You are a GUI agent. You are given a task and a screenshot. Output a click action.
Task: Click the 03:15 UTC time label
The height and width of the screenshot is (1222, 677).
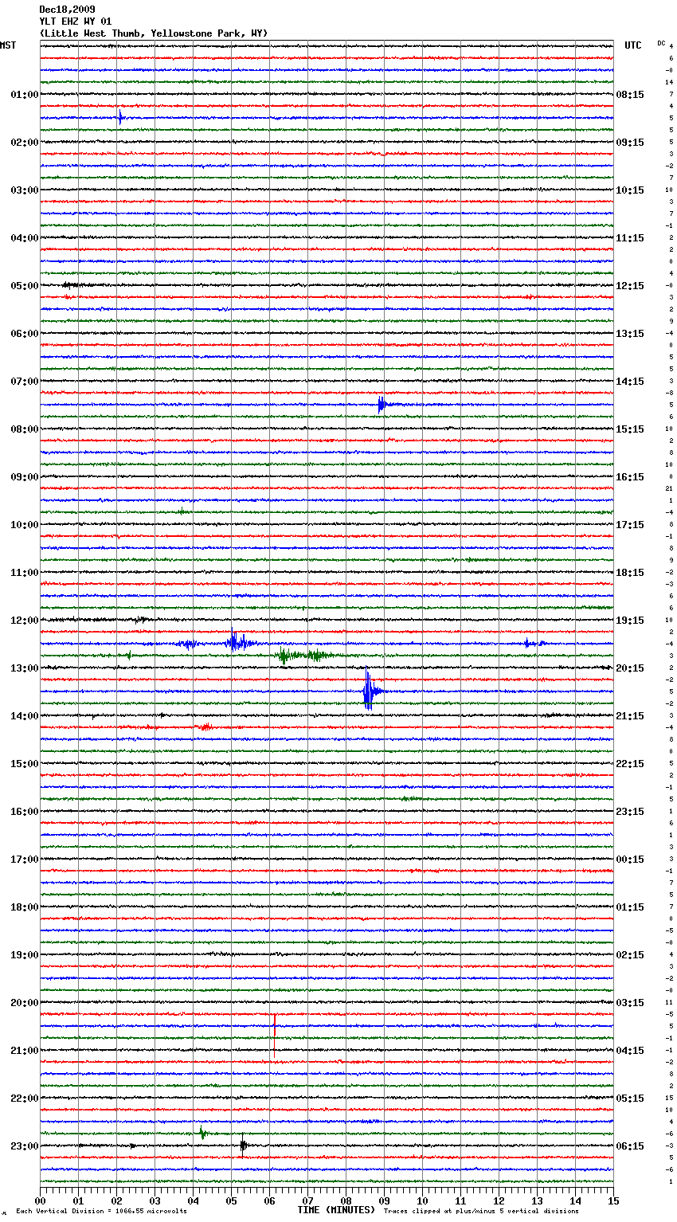pyautogui.click(x=630, y=1003)
